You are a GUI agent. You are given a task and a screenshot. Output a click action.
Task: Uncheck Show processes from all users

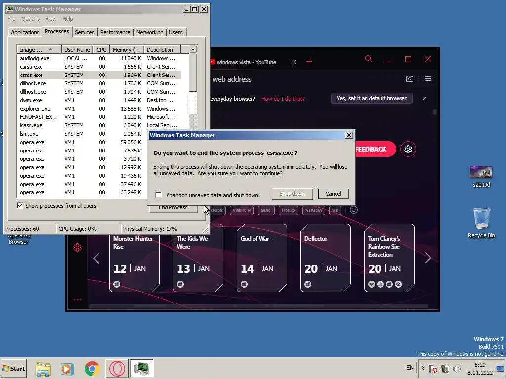[x=20, y=205]
